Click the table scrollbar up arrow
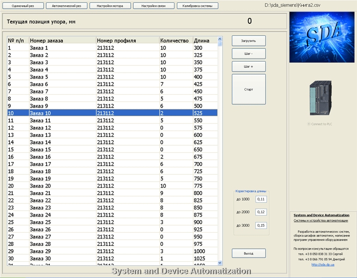357x278 pixels. click(x=220, y=39)
